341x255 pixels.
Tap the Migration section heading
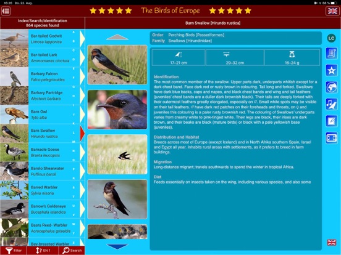click(x=162, y=162)
